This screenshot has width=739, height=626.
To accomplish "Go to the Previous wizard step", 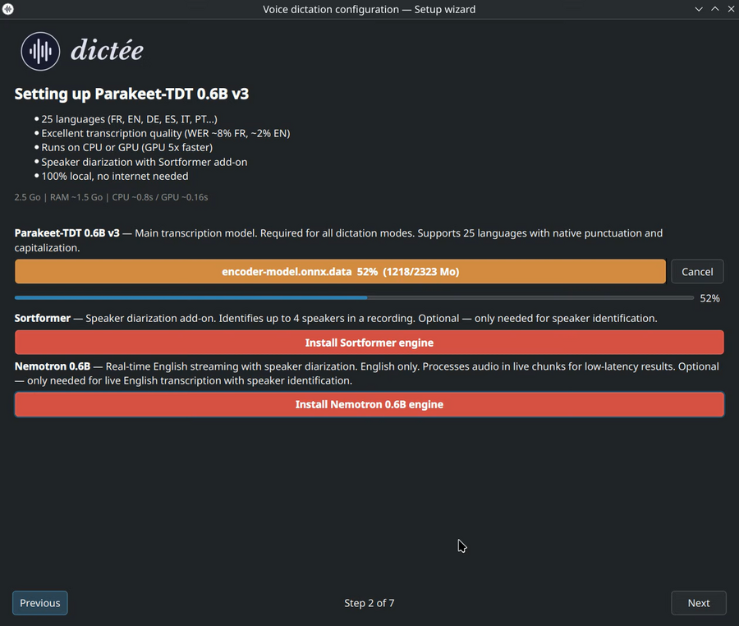I will point(40,603).
